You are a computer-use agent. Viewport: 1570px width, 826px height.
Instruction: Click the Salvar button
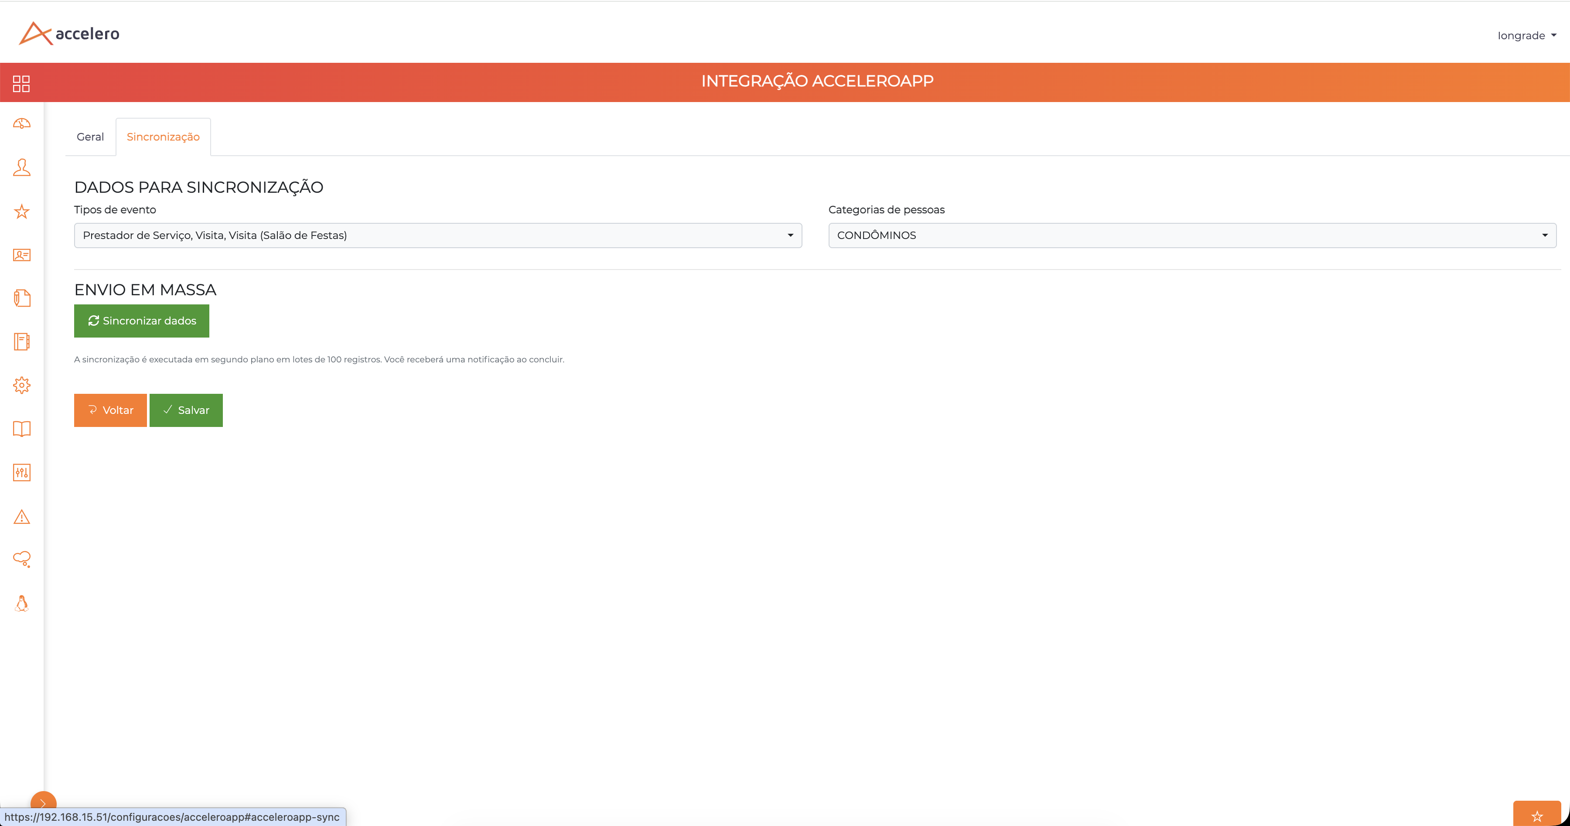[186, 410]
